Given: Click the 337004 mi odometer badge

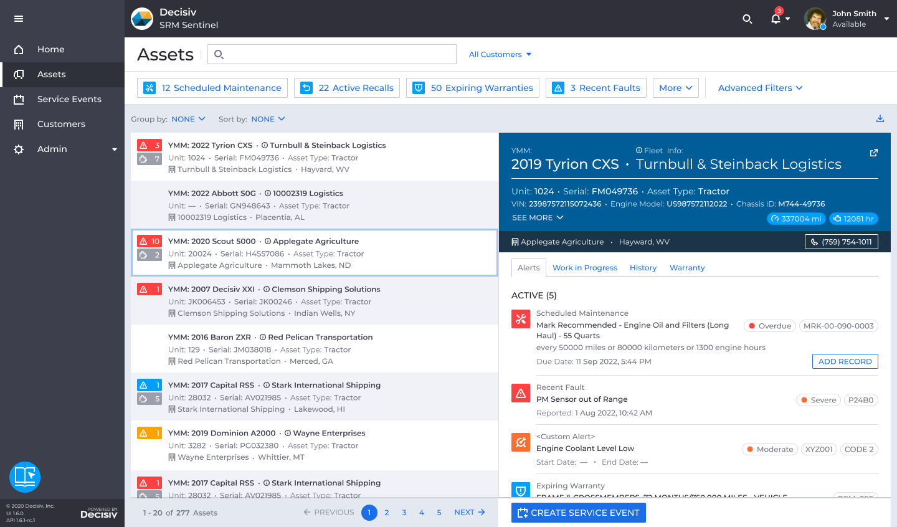Looking at the screenshot, I should 796,219.
